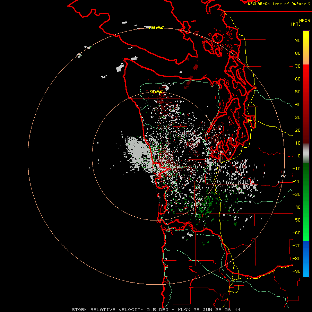Image resolution: width=312 pixels, height=312 pixels.
Task: Pick the gray zero-velocity color bar segment
Action: 306,154
